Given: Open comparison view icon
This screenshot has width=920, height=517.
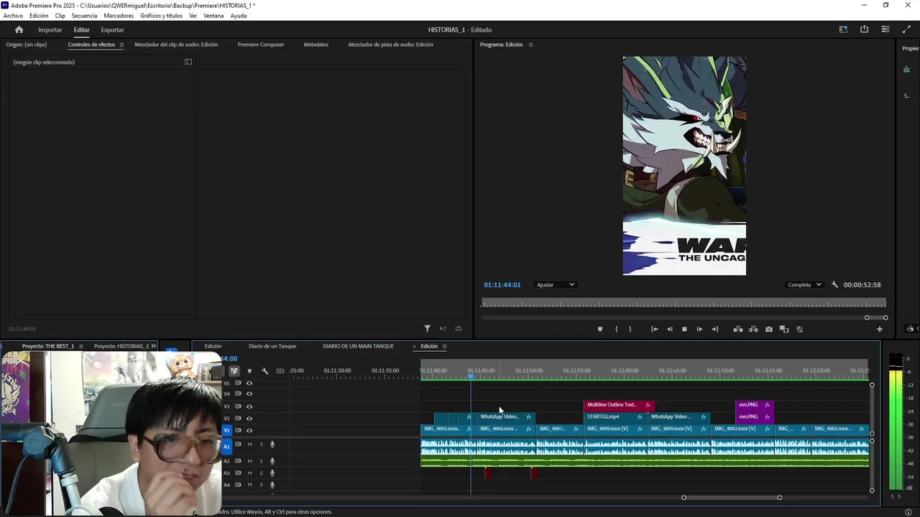Looking at the screenshot, I should pos(784,329).
